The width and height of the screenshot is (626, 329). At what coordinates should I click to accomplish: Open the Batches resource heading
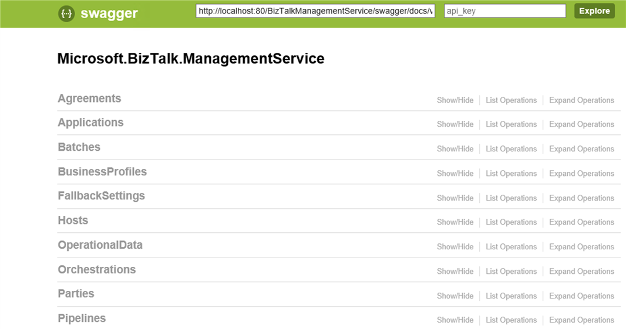click(x=79, y=147)
